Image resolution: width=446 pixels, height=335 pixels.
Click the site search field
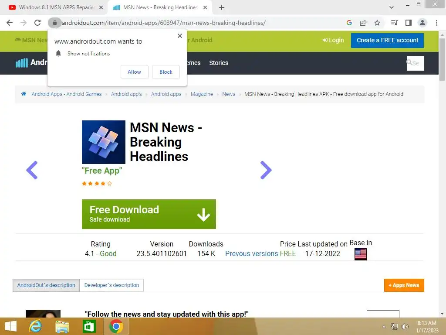click(x=415, y=63)
